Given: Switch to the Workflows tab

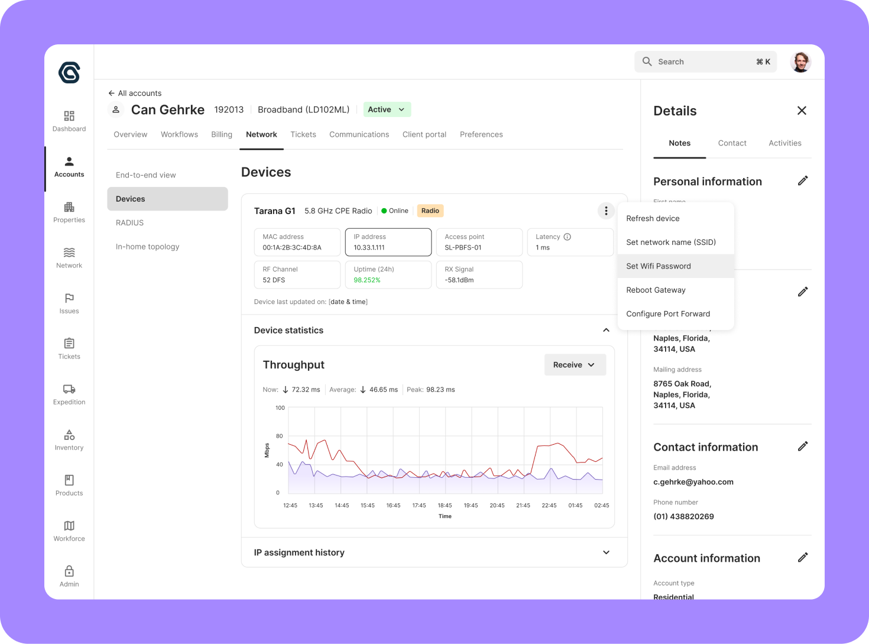Looking at the screenshot, I should tap(179, 135).
